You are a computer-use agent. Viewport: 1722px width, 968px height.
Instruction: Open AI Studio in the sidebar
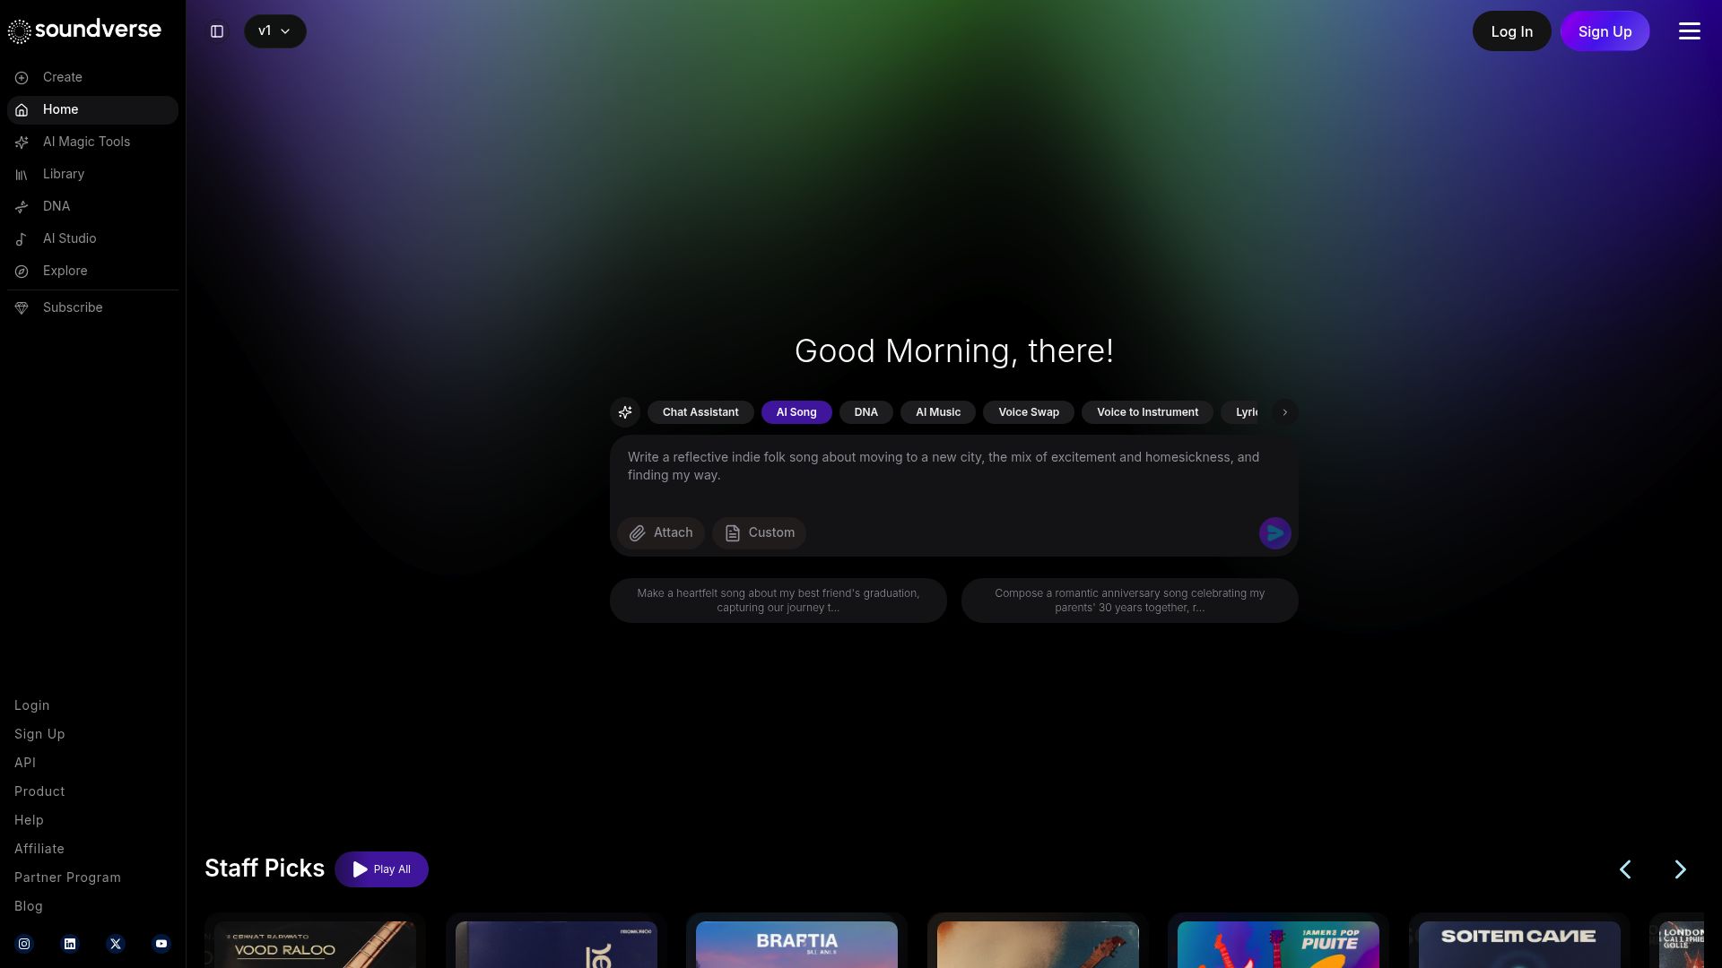92,238
